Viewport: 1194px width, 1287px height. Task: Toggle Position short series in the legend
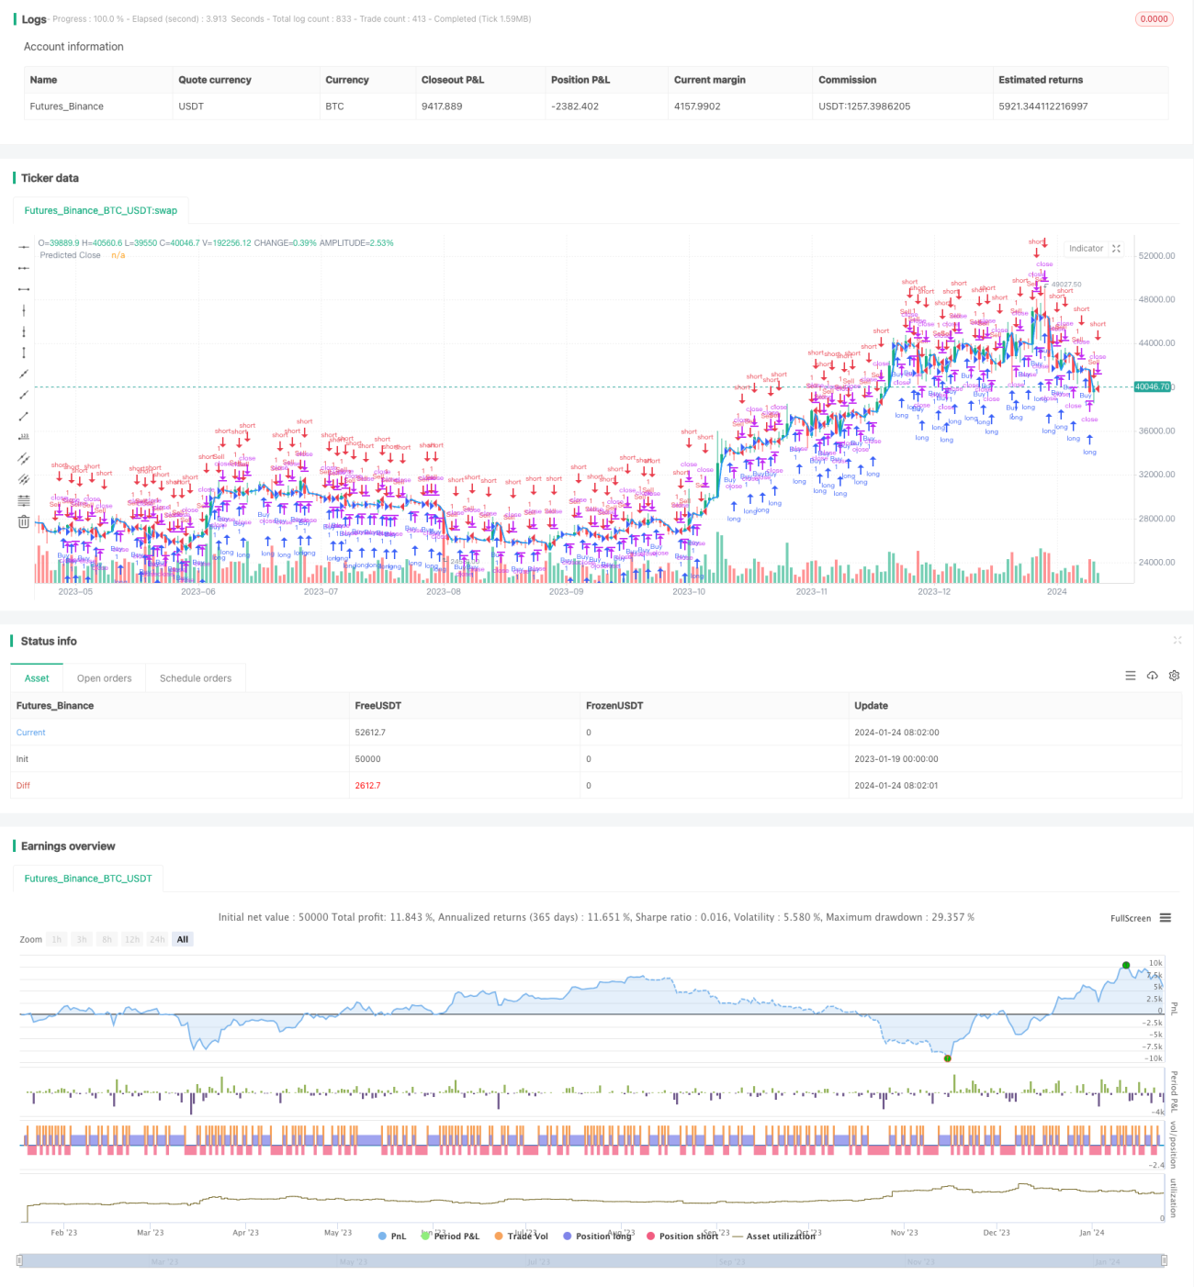[x=682, y=1237]
